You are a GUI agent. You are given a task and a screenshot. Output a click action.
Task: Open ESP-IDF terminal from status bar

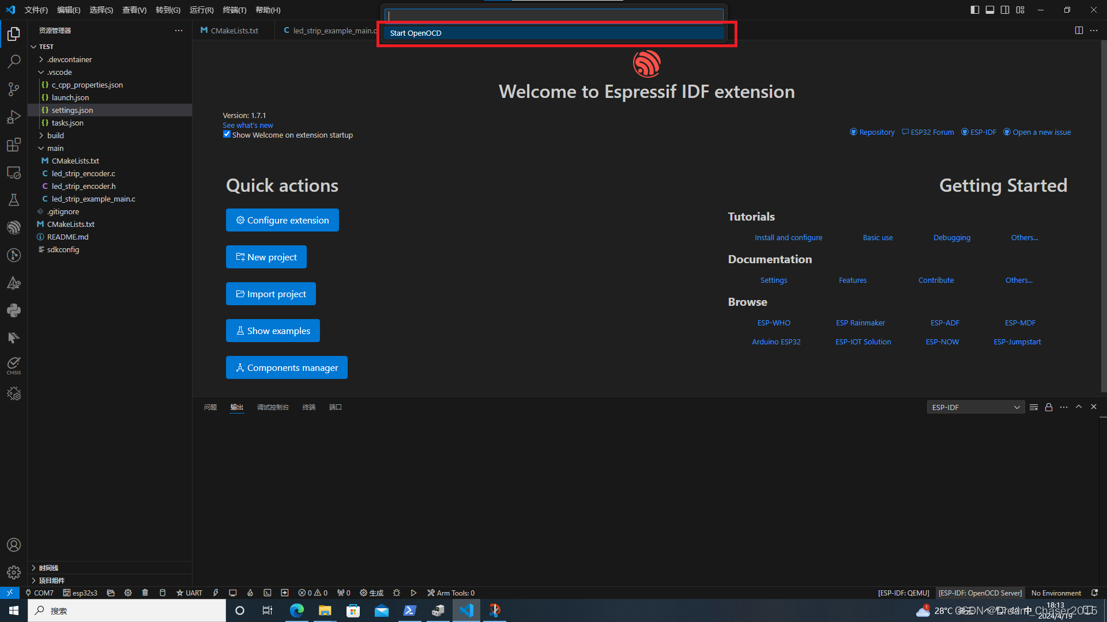(268, 593)
